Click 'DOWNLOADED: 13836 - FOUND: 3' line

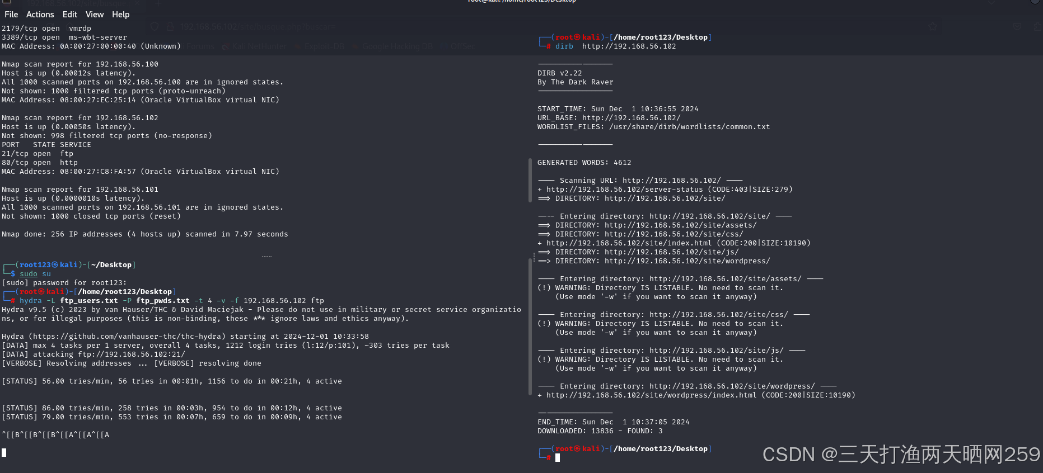[600, 431]
